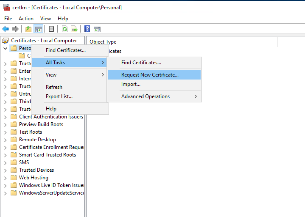The image size is (305, 217).
Task: Click the Refresh toolbar icon
Action: point(64,29)
